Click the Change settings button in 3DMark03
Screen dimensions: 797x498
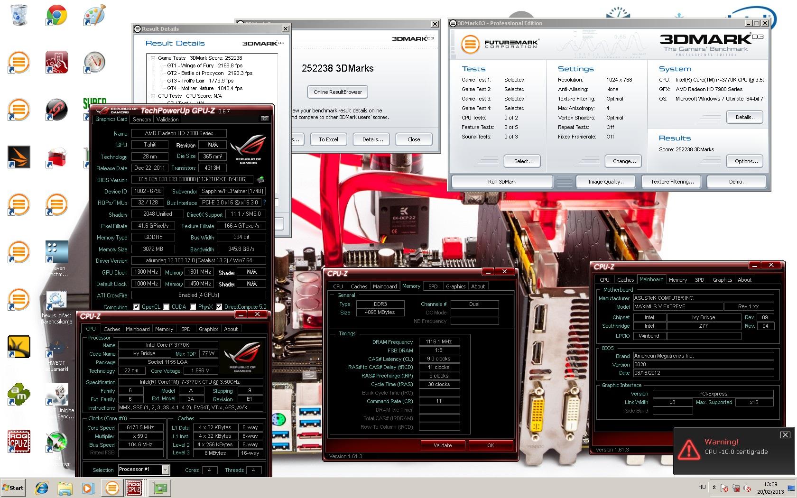(x=624, y=161)
